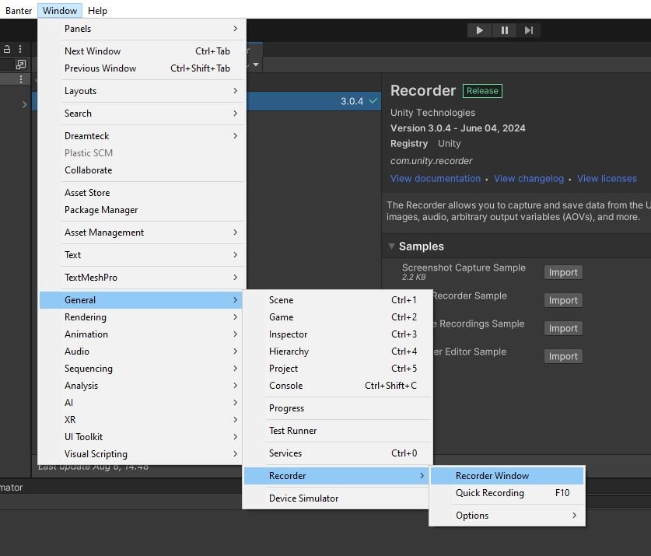
Task: Choose Collaborate from the Window menu
Action: click(x=142, y=170)
